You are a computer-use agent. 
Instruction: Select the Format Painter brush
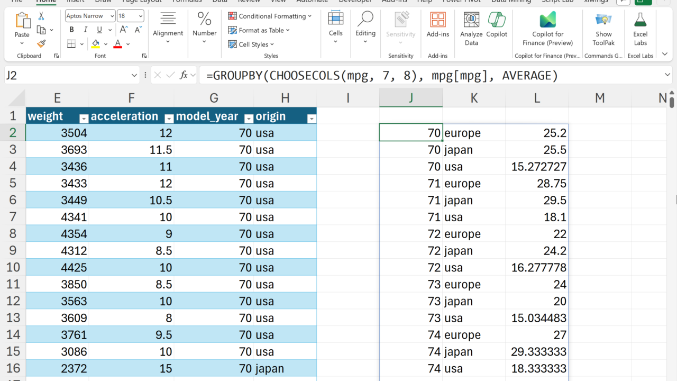click(41, 44)
